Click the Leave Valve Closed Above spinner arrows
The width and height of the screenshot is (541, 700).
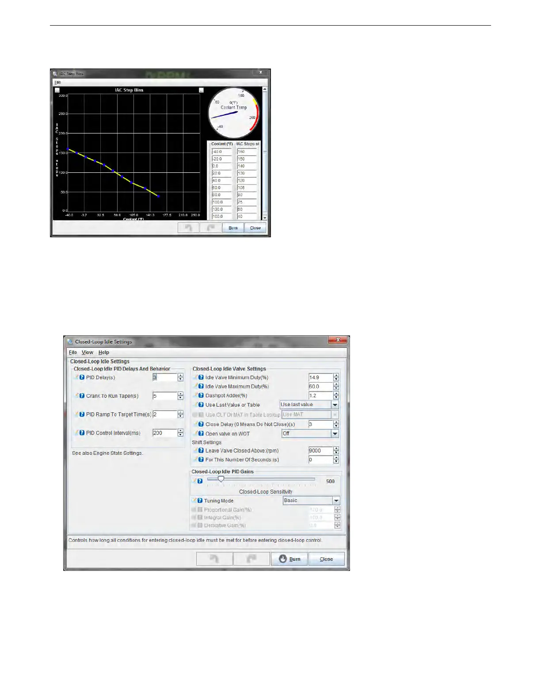(336, 451)
